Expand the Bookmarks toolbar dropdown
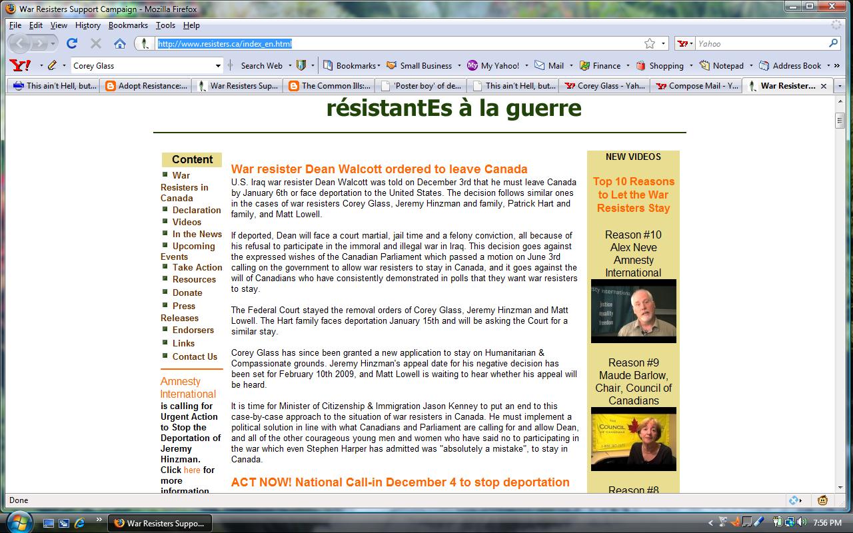Screen dimensions: 853x533 [351, 65]
